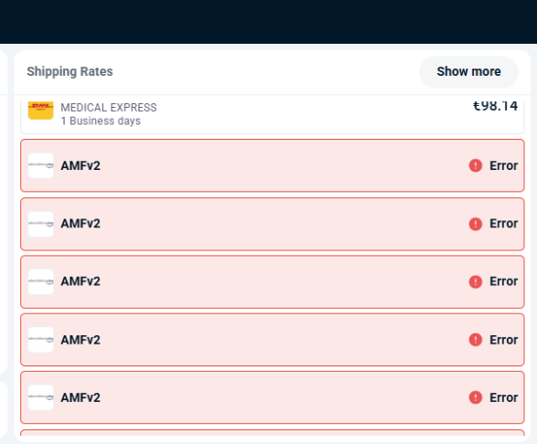Click the carrier logo on the last fully visible AMFv2 card
This screenshot has height=444, width=537.
tap(41, 397)
